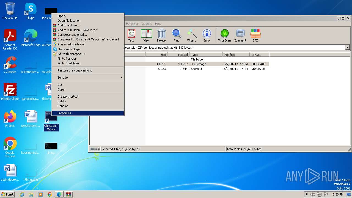Choose Compress and email...
Image resolution: width=352 pixels, height=198 pixels.
point(88,35)
